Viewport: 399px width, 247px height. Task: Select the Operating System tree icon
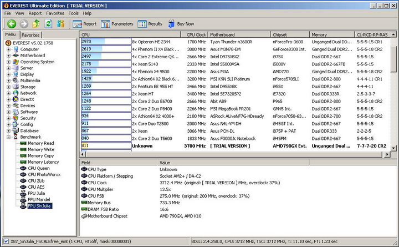point(16,62)
